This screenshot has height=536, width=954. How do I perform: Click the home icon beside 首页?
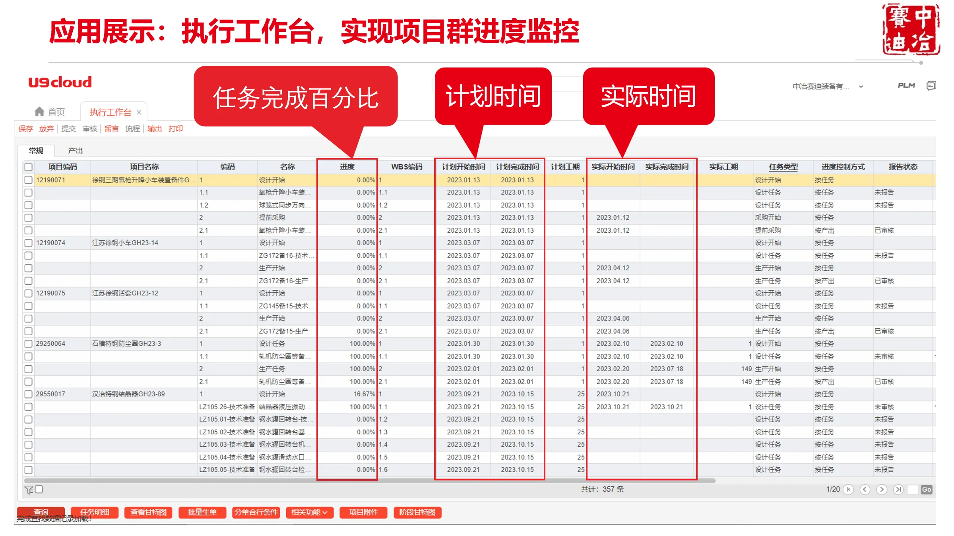[x=39, y=112]
